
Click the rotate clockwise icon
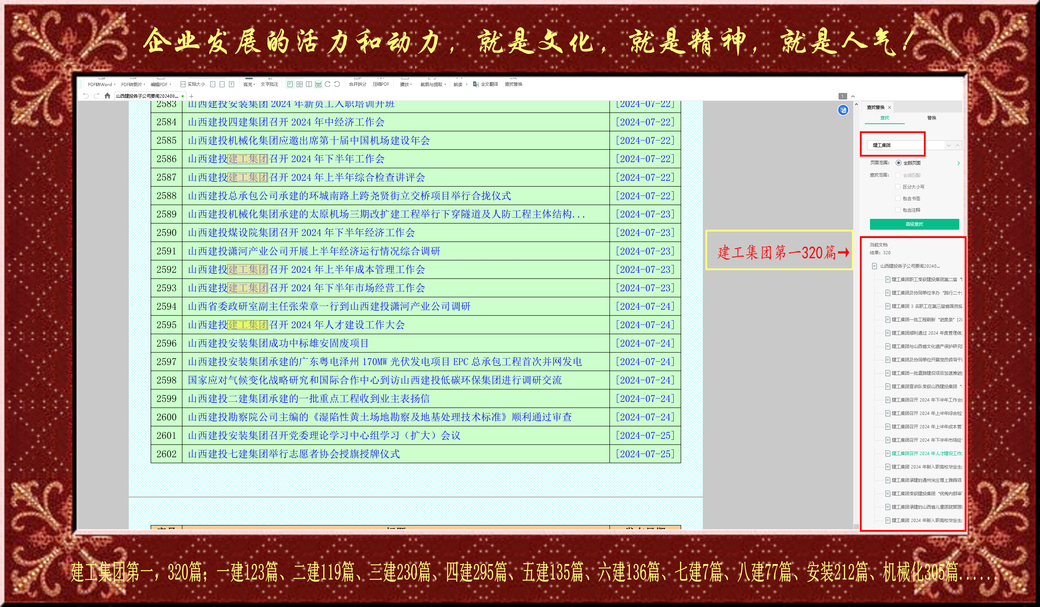(x=328, y=84)
